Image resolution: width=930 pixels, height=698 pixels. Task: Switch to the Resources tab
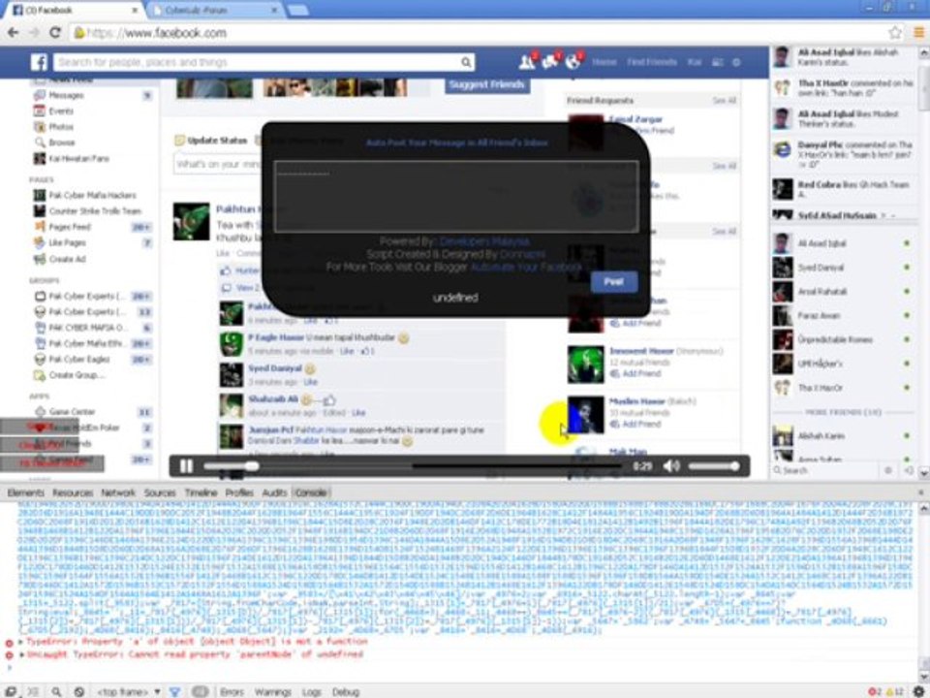pyautogui.click(x=73, y=492)
